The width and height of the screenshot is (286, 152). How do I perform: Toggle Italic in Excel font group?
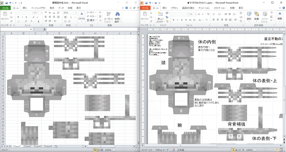[x=22, y=17]
